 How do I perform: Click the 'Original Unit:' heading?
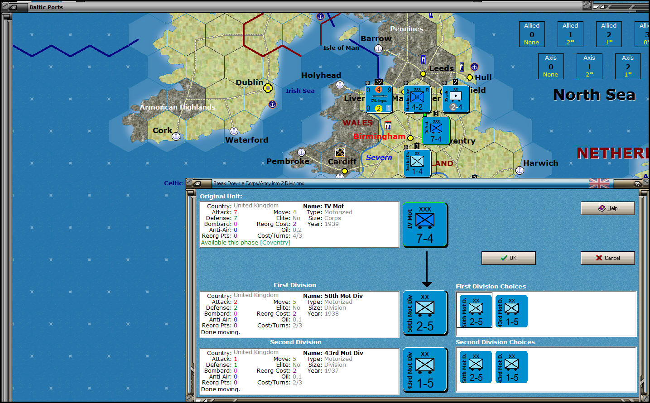tap(221, 197)
